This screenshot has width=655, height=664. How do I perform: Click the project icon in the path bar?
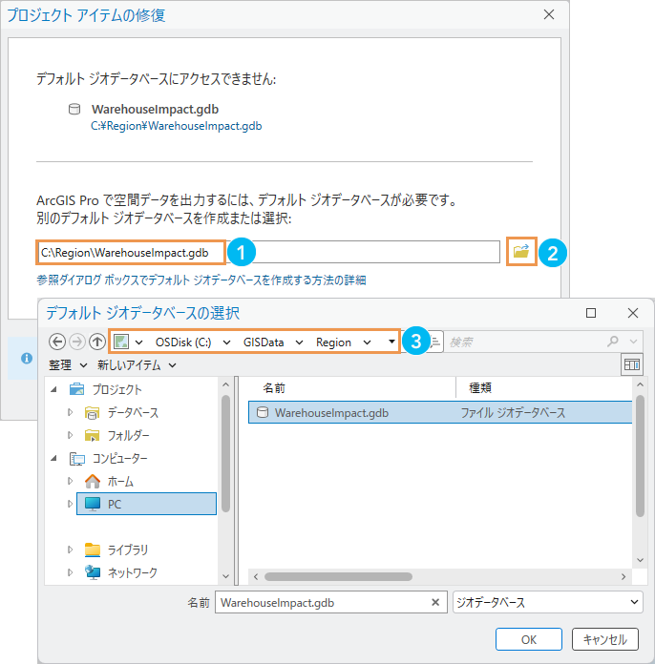coord(121,342)
